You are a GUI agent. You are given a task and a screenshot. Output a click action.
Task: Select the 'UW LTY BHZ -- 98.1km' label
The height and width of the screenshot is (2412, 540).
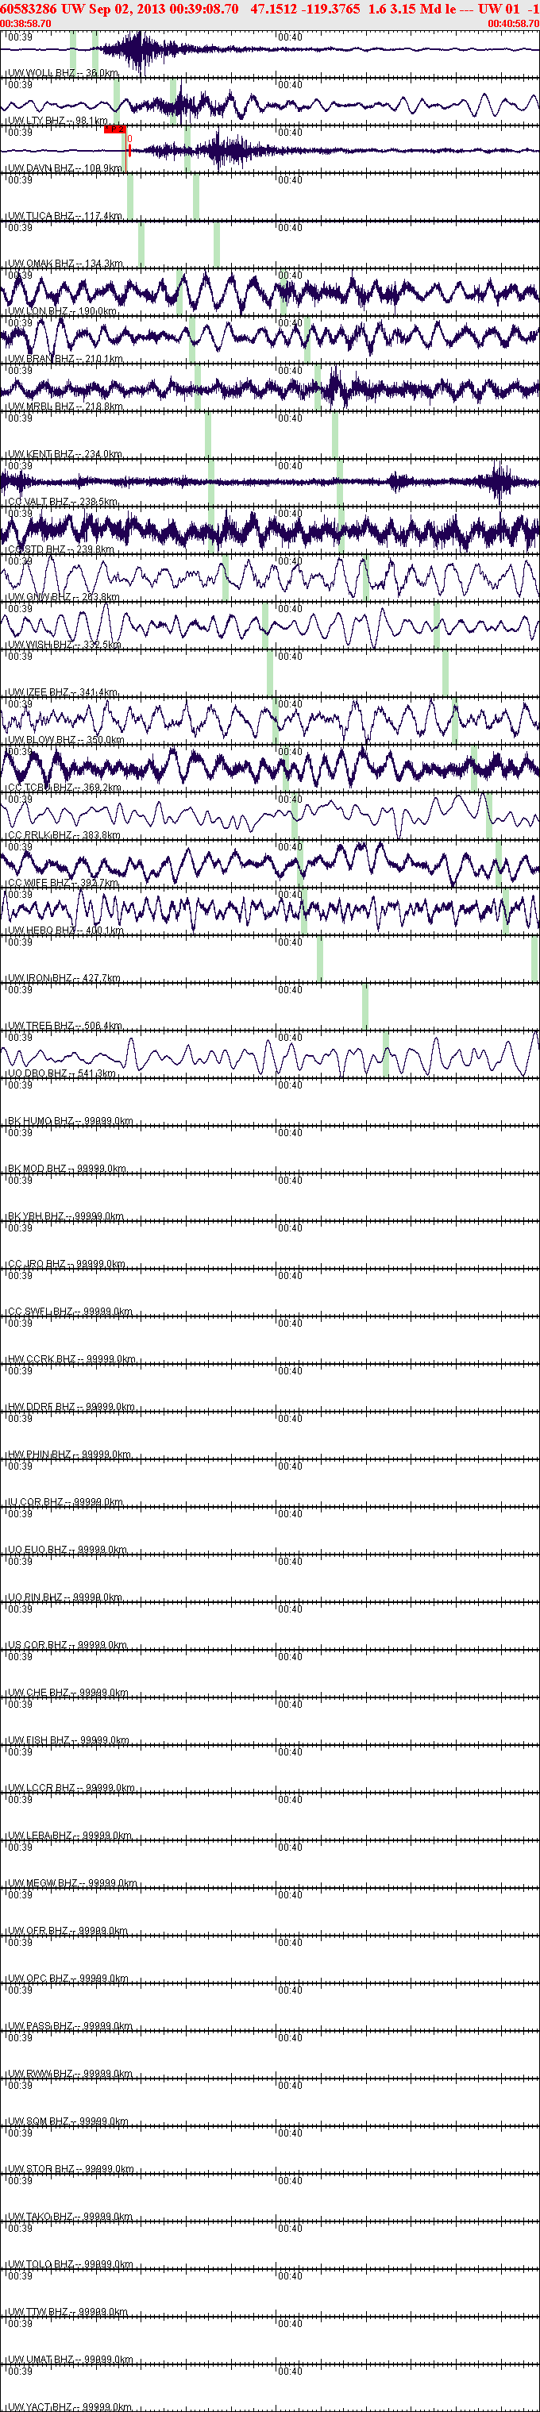(x=58, y=121)
